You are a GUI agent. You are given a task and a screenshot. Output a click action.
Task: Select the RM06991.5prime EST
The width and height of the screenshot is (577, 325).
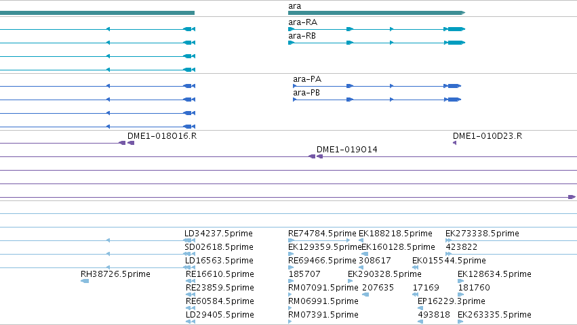(x=323, y=301)
